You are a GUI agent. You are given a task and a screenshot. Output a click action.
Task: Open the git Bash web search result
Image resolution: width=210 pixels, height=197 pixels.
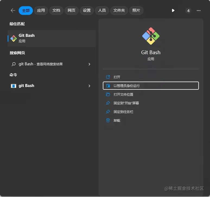(x=52, y=64)
